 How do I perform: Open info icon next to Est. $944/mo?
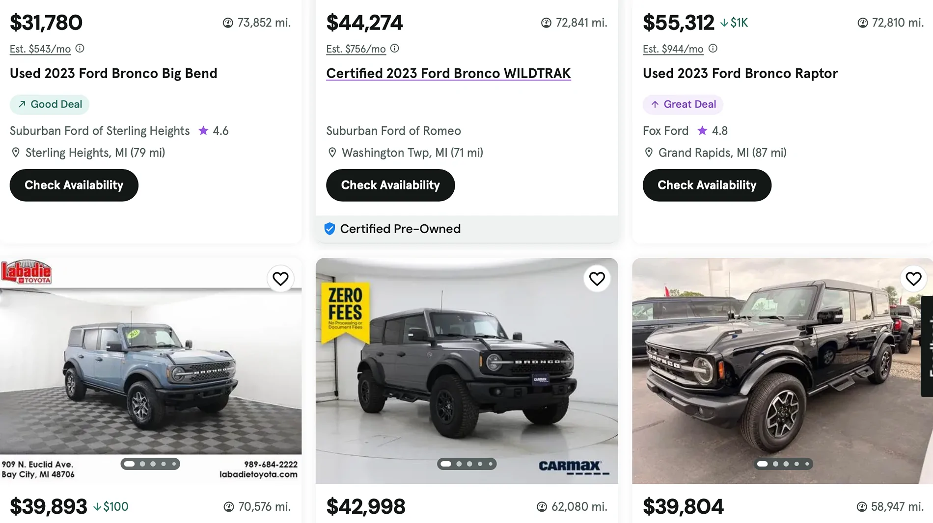coord(713,49)
